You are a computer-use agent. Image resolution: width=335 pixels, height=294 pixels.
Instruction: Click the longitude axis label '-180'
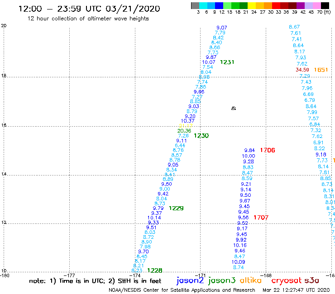[5, 275]
